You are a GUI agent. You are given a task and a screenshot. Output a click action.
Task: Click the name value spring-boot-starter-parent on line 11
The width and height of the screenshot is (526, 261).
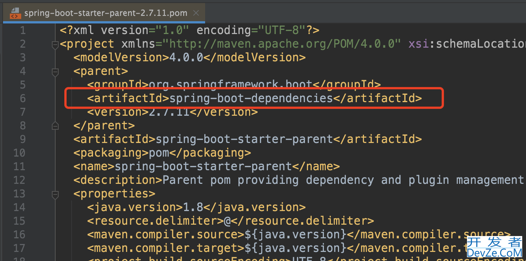[x=203, y=166]
